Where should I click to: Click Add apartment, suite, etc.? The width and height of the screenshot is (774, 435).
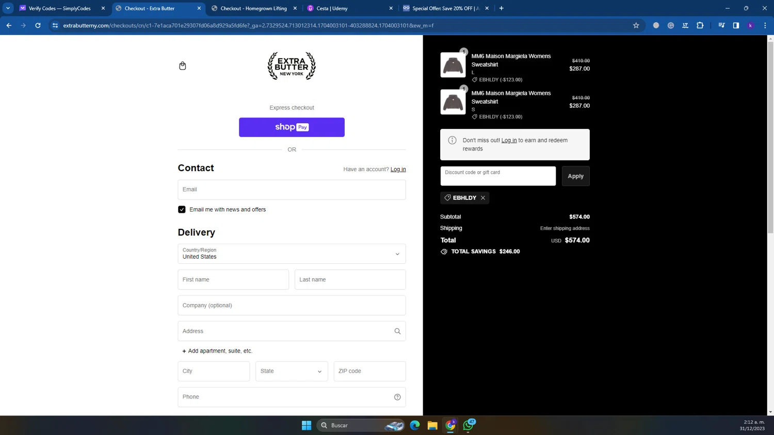pos(217,351)
